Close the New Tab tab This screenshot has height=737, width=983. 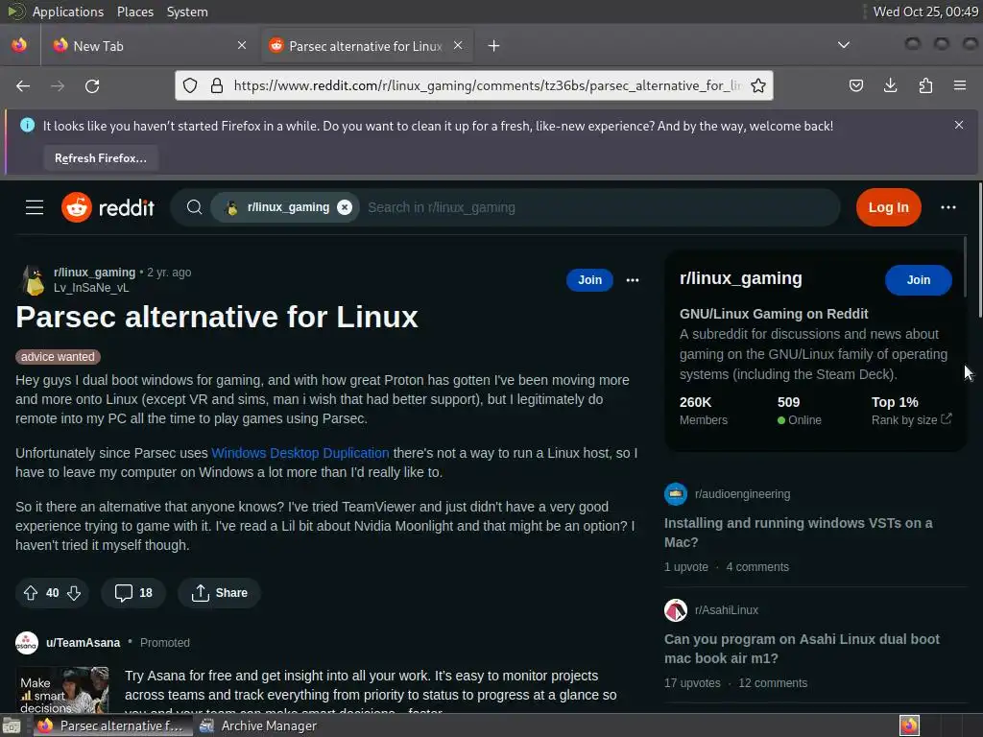(x=242, y=46)
